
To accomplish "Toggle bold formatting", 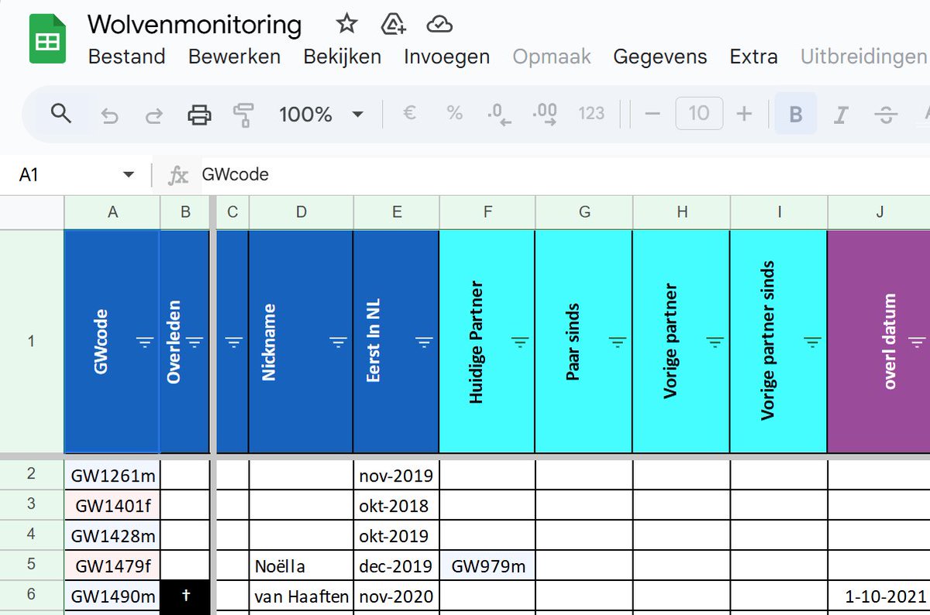I will click(x=796, y=115).
